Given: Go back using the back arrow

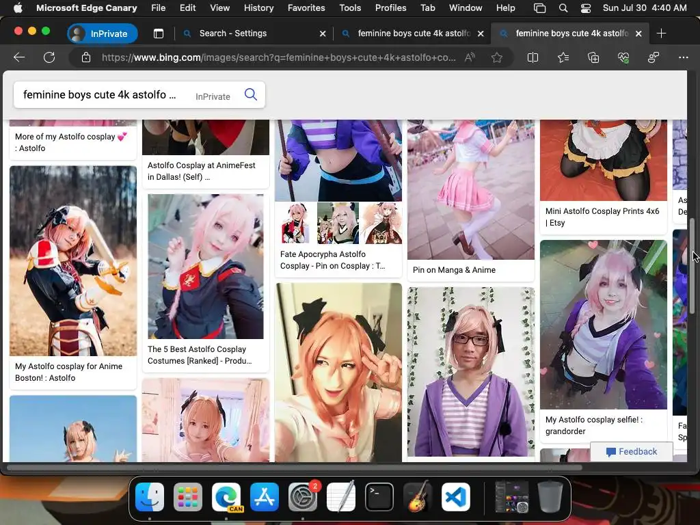Looking at the screenshot, I should click(19, 57).
